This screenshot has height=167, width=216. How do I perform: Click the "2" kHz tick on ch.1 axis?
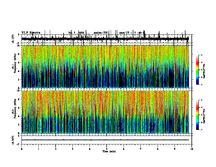(19, 80)
